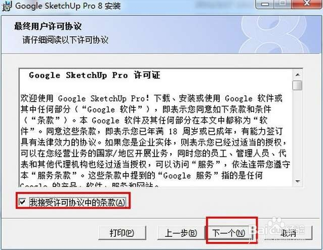Click the 请仔细阅读以下许可协议 subtitle
Screen dimensions: 323x250
[65, 40]
